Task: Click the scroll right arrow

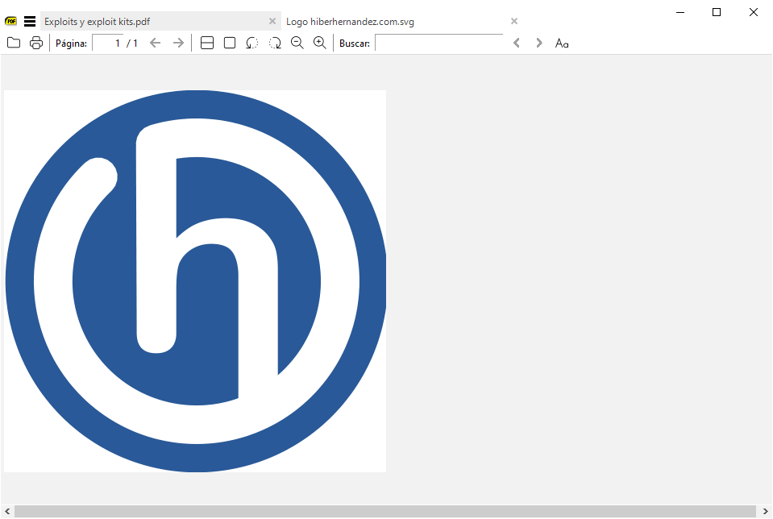Action: click(765, 511)
